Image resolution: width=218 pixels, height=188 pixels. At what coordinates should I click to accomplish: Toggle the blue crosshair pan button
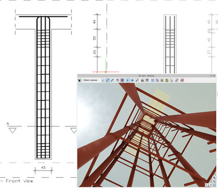128,80
